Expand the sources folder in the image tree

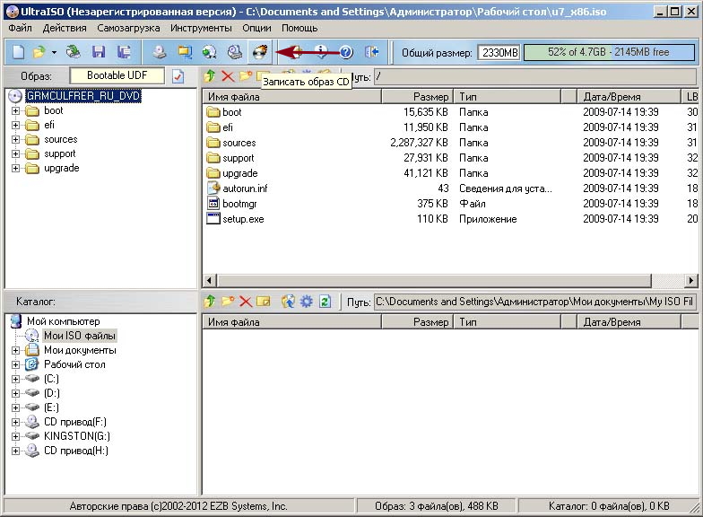(x=16, y=140)
